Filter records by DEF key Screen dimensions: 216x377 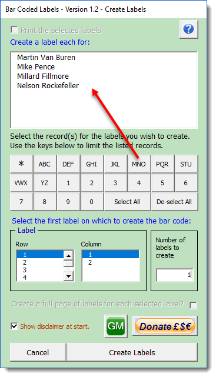tap(68, 164)
